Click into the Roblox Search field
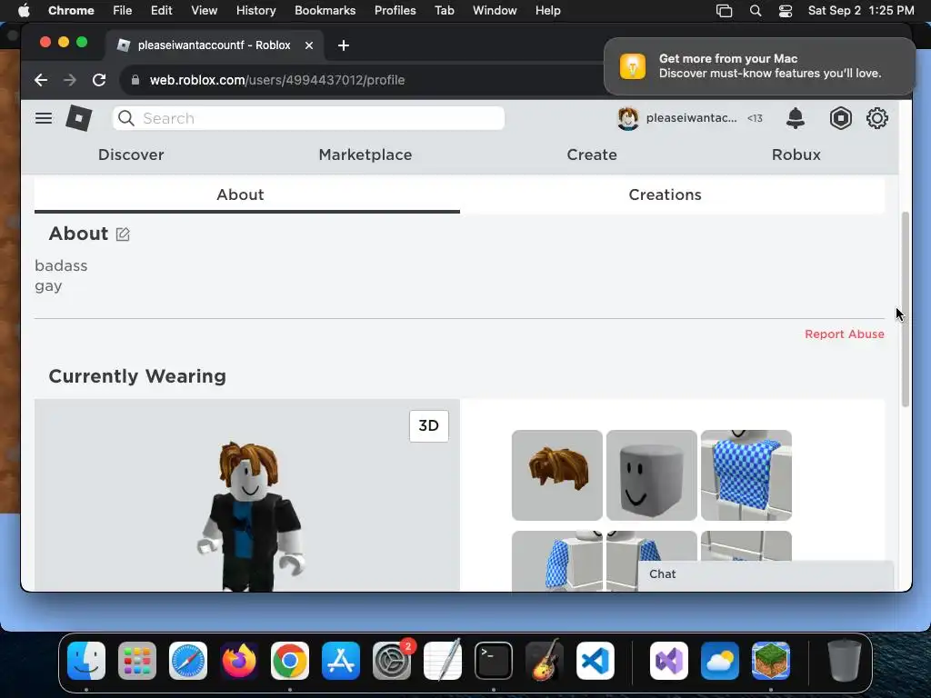931x698 pixels. coord(309,118)
